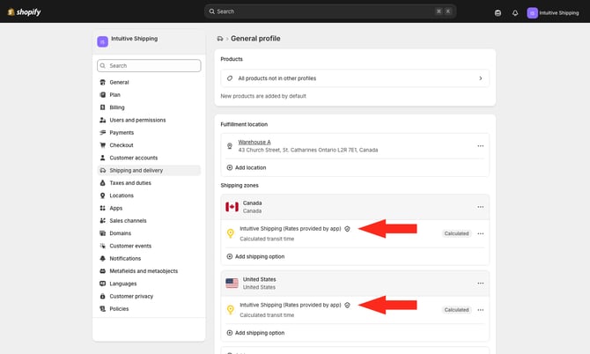The image size is (590, 354).
Task: Click the Calculated badge in United States zone
Action: tap(456, 310)
